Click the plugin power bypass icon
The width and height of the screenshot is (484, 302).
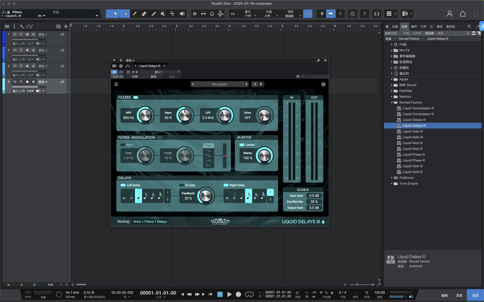tap(323, 84)
